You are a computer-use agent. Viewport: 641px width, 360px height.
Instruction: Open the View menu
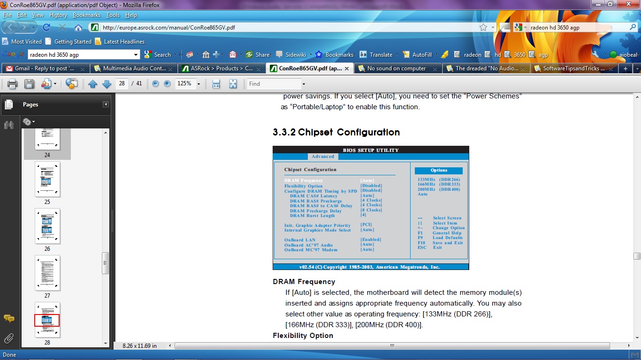click(x=38, y=15)
